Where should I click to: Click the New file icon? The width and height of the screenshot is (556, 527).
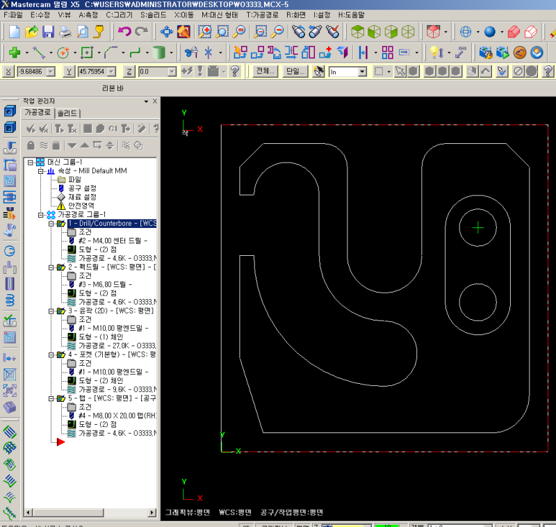click(x=15, y=31)
